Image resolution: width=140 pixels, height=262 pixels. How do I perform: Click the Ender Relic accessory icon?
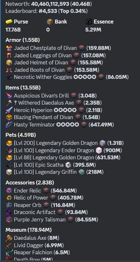point(9,191)
